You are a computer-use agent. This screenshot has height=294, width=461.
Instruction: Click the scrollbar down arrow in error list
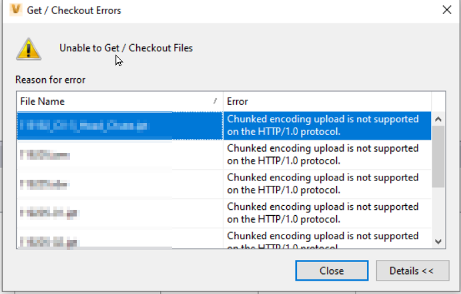point(438,241)
